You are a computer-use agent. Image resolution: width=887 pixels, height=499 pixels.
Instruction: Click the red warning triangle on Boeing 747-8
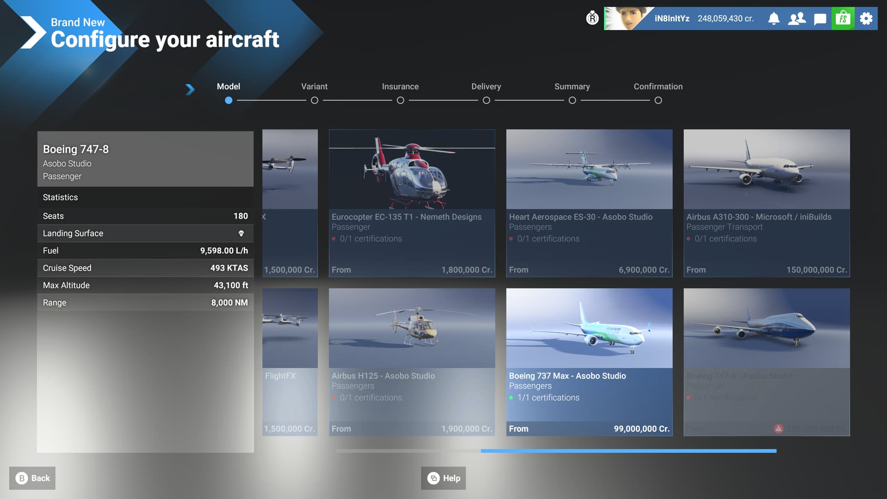[x=778, y=429]
